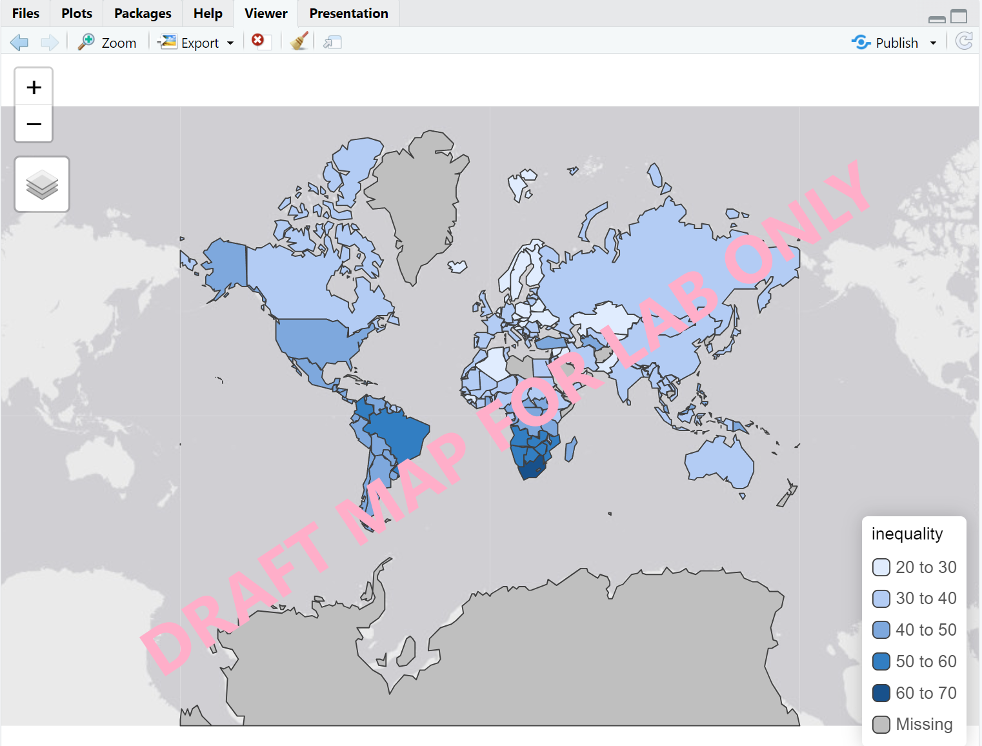This screenshot has width=982, height=746.
Task: Click the Publish button
Action: pos(886,43)
